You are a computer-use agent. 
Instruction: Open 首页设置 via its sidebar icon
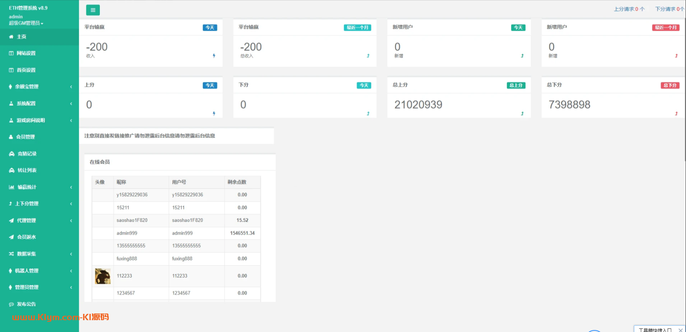(x=11, y=70)
